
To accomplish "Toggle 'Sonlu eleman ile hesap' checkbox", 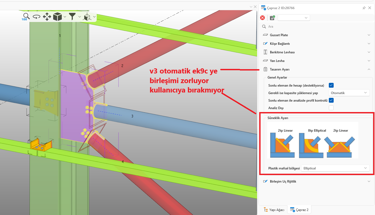I will point(331,86).
